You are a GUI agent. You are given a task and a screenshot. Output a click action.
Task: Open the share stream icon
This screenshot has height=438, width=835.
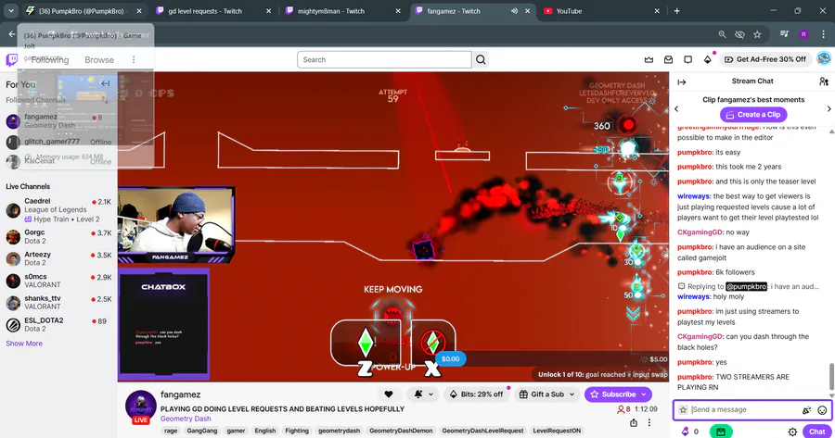point(634,422)
